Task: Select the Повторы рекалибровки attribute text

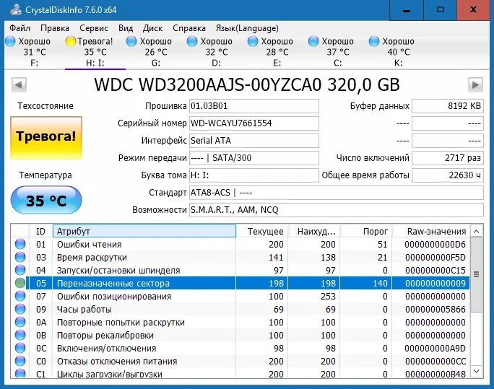Action: click(x=105, y=335)
